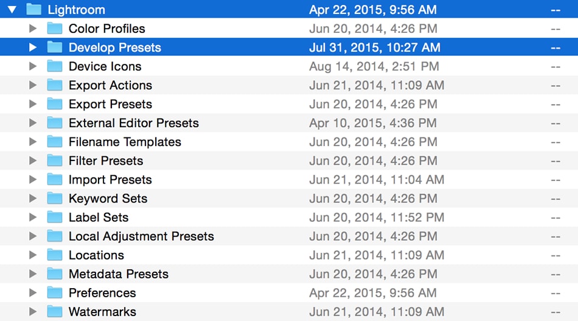Click the Export Presets folder icon
This screenshot has width=578, height=321.
point(55,103)
